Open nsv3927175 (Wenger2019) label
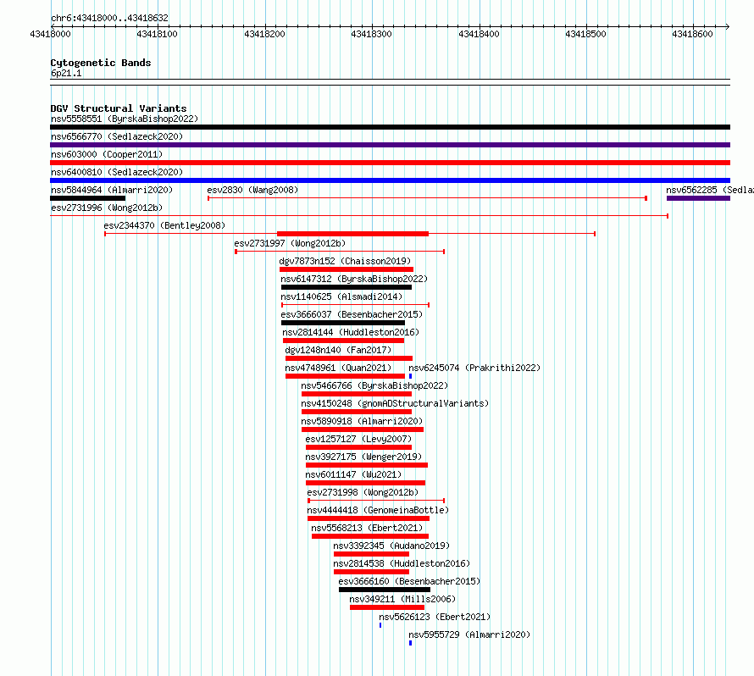 (x=363, y=457)
